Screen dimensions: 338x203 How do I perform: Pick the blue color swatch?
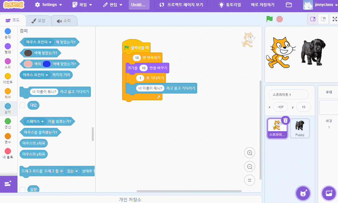pos(47,64)
